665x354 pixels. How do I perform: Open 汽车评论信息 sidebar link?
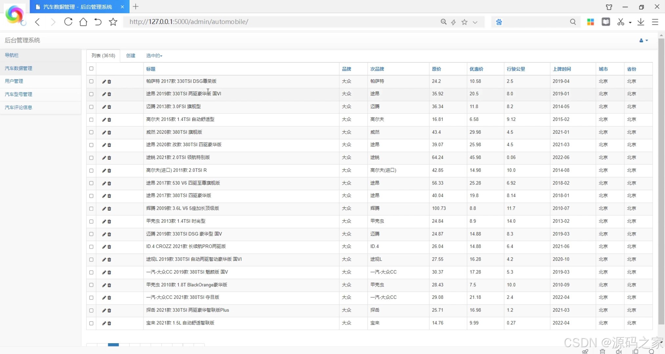pos(18,108)
